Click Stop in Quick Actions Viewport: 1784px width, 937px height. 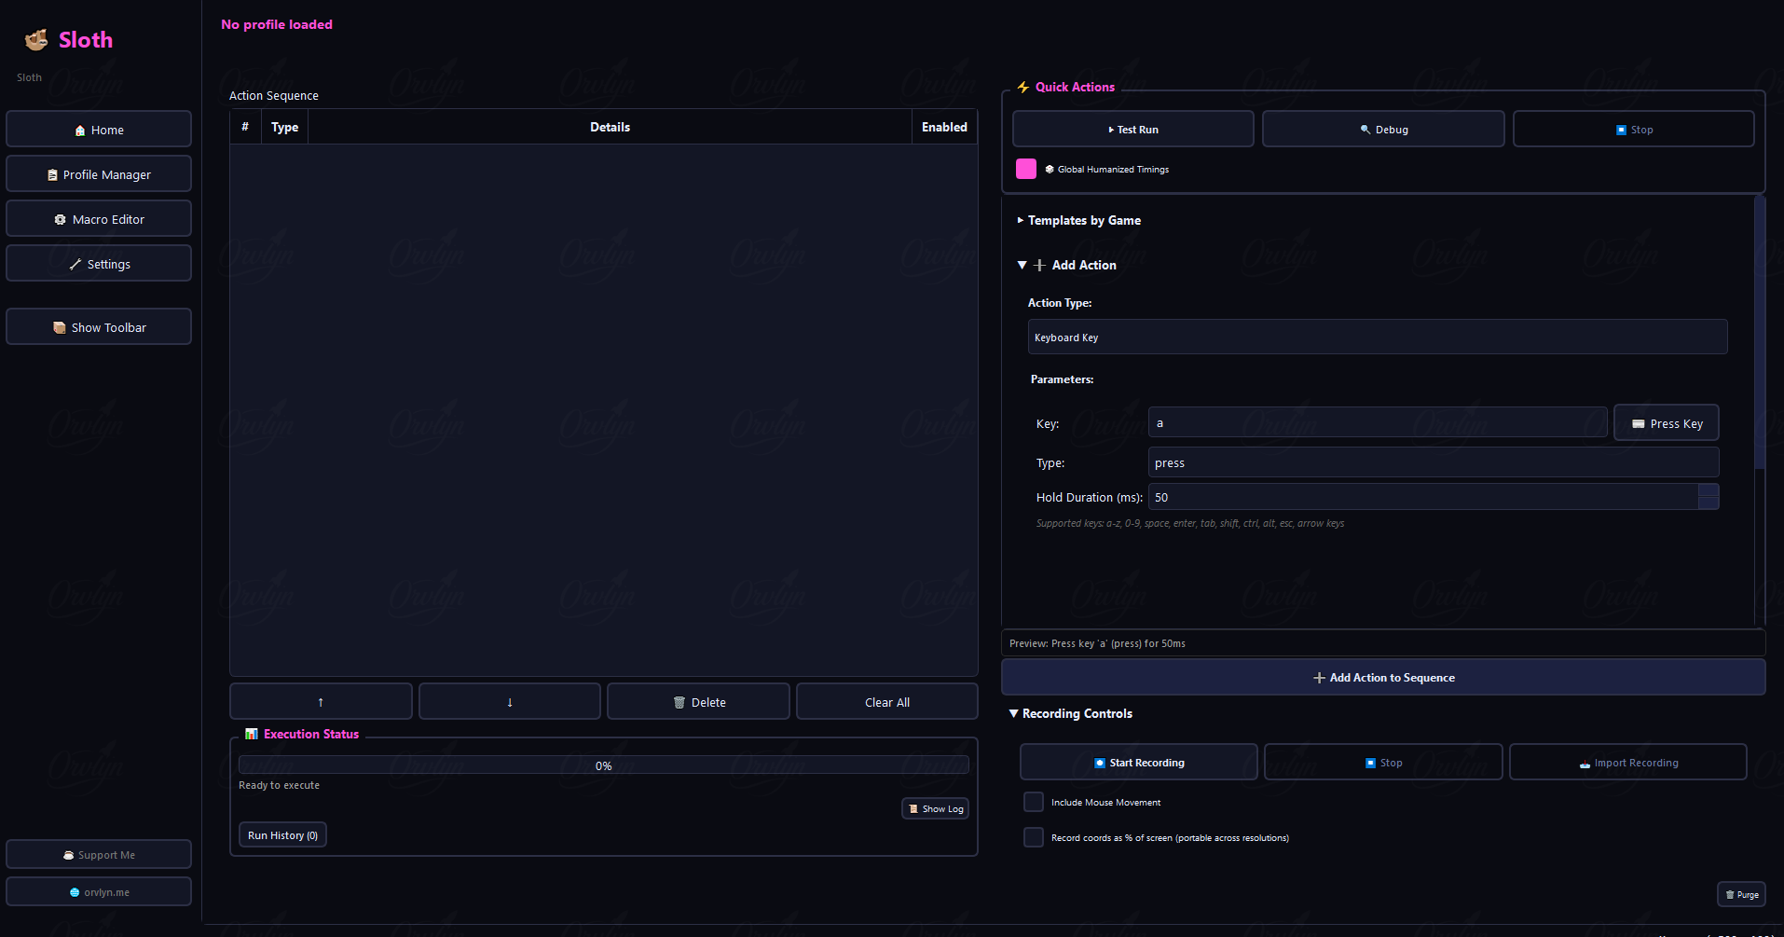[x=1633, y=130]
